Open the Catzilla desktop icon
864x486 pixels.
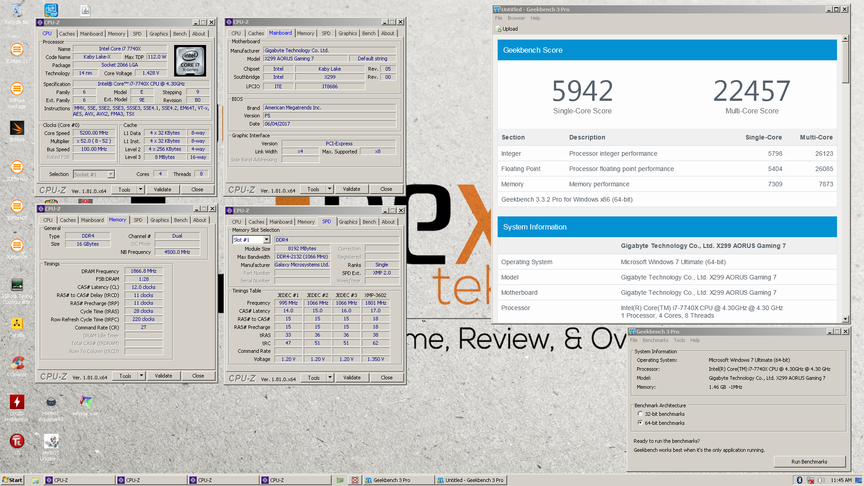point(17,327)
